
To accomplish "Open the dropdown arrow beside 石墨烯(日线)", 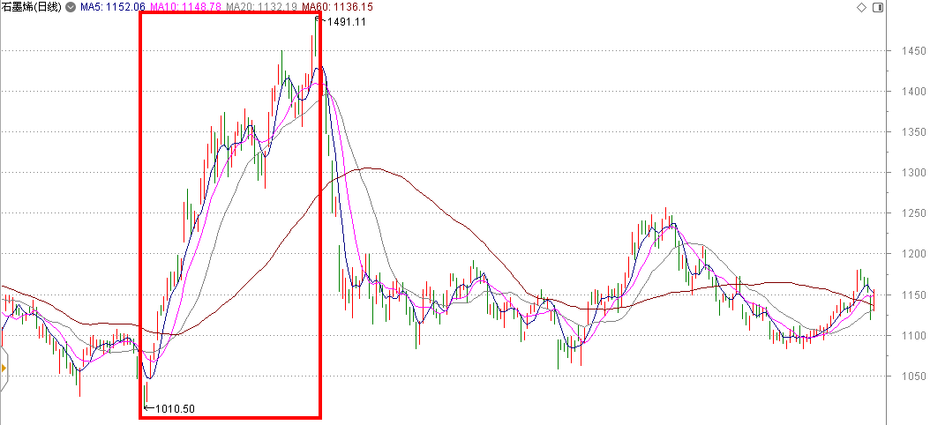I will [x=71, y=8].
